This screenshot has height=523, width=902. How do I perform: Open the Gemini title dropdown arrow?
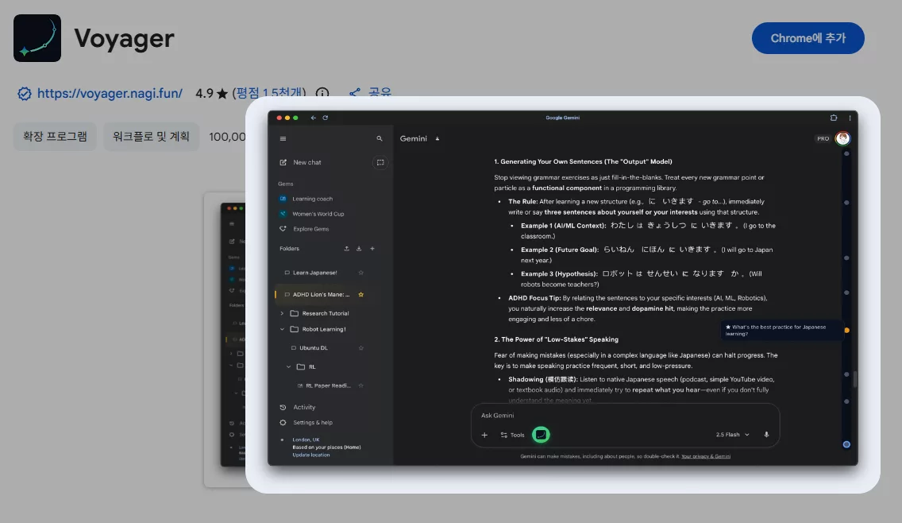tap(438, 139)
